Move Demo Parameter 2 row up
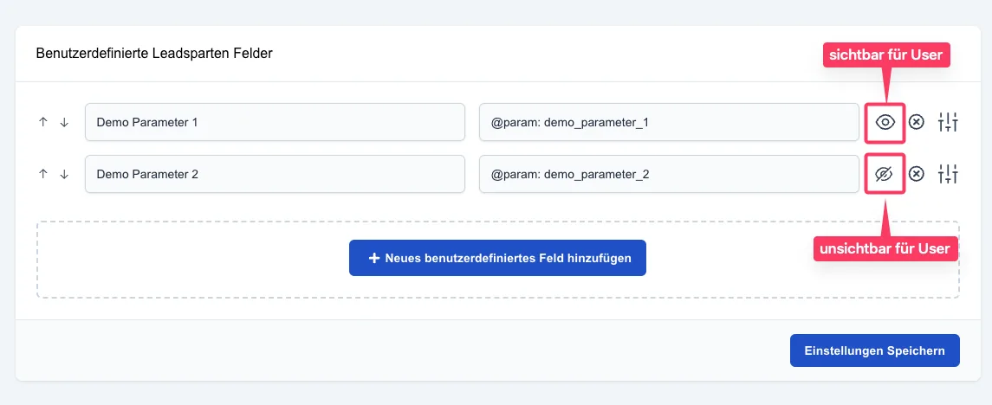This screenshot has width=992, height=405. tap(43, 174)
